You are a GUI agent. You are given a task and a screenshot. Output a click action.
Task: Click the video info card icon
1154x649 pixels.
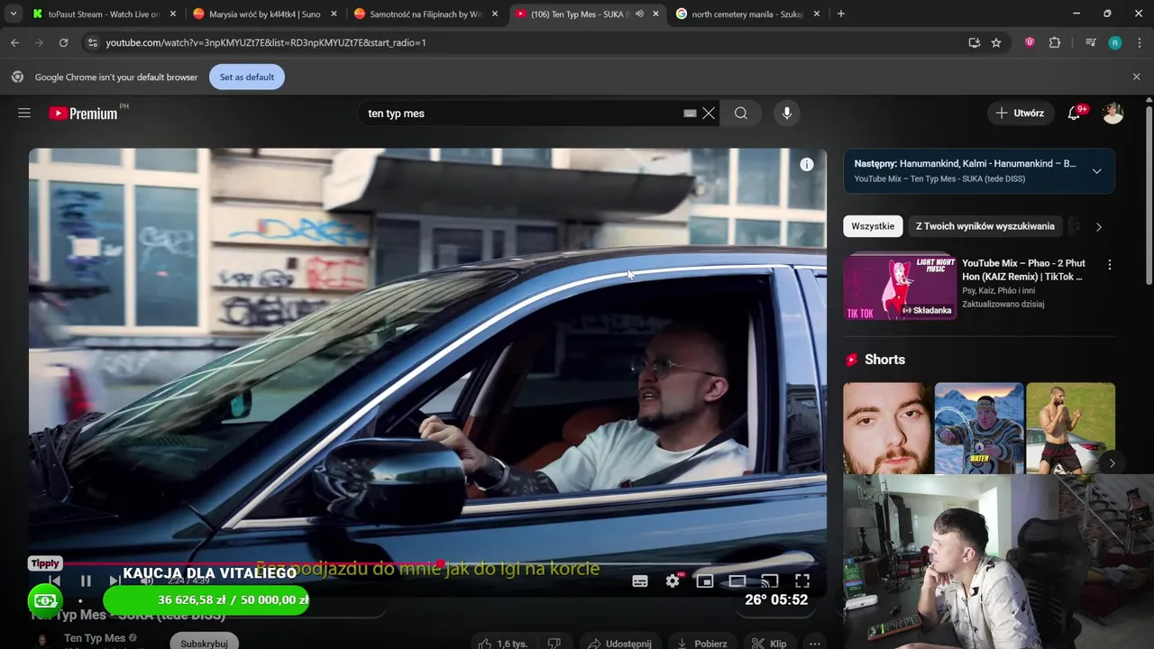point(807,164)
